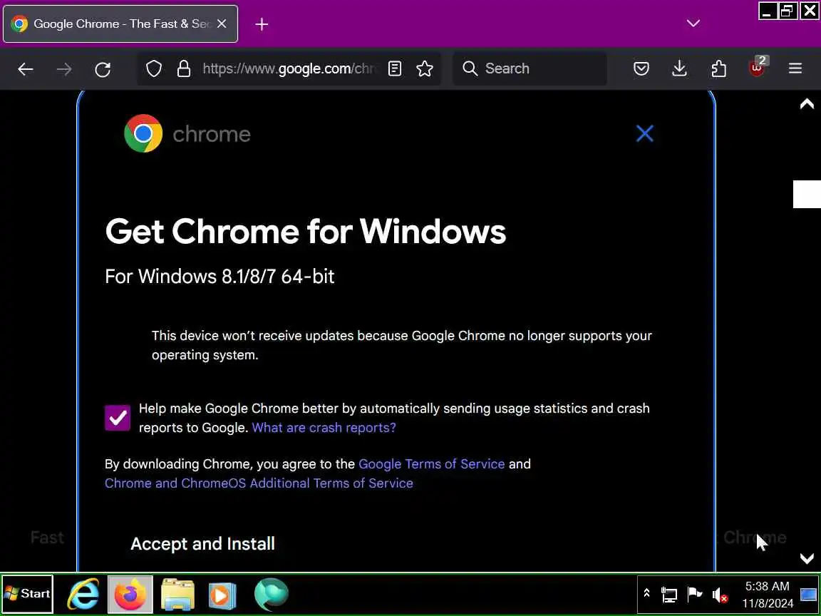The height and width of the screenshot is (616, 821).
Task: Open Google Terms of Service link
Action: point(431,464)
